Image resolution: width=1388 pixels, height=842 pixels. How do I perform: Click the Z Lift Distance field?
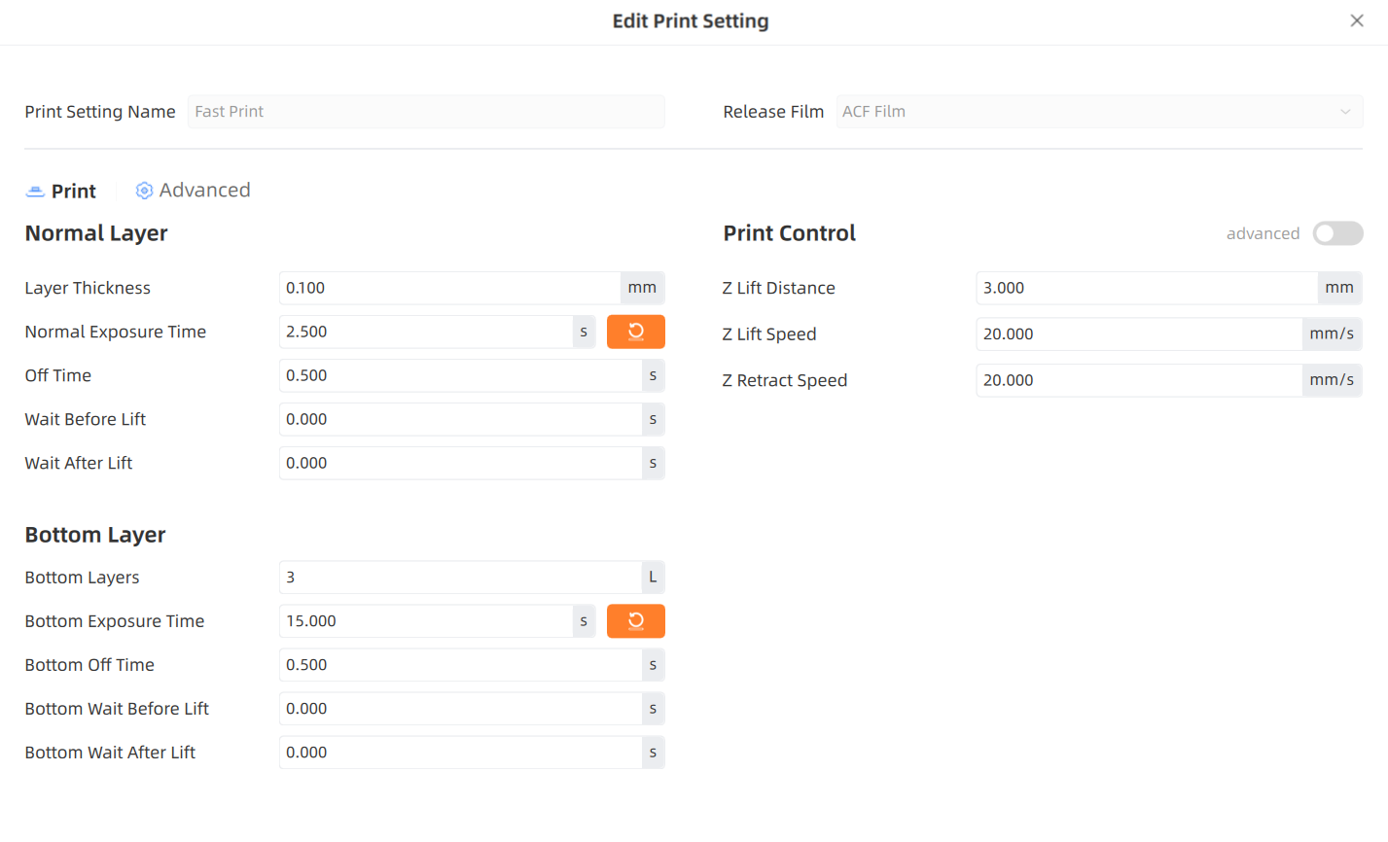pyautogui.click(x=1147, y=288)
